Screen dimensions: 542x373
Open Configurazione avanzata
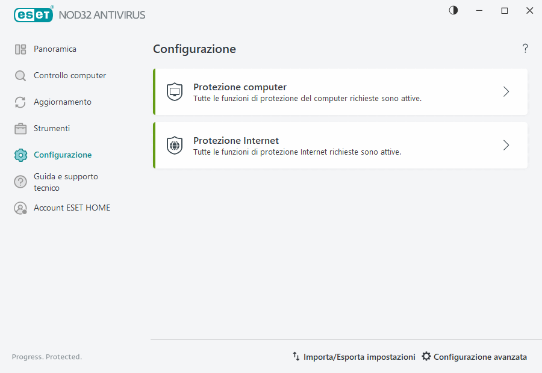click(x=480, y=356)
